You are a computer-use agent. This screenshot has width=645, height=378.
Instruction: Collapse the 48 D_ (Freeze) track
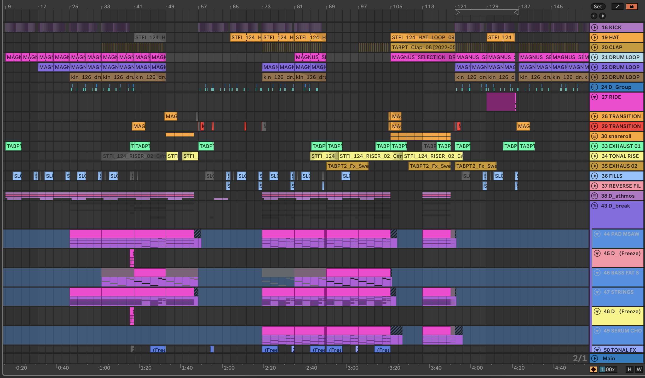pyautogui.click(x=597, y=311)
